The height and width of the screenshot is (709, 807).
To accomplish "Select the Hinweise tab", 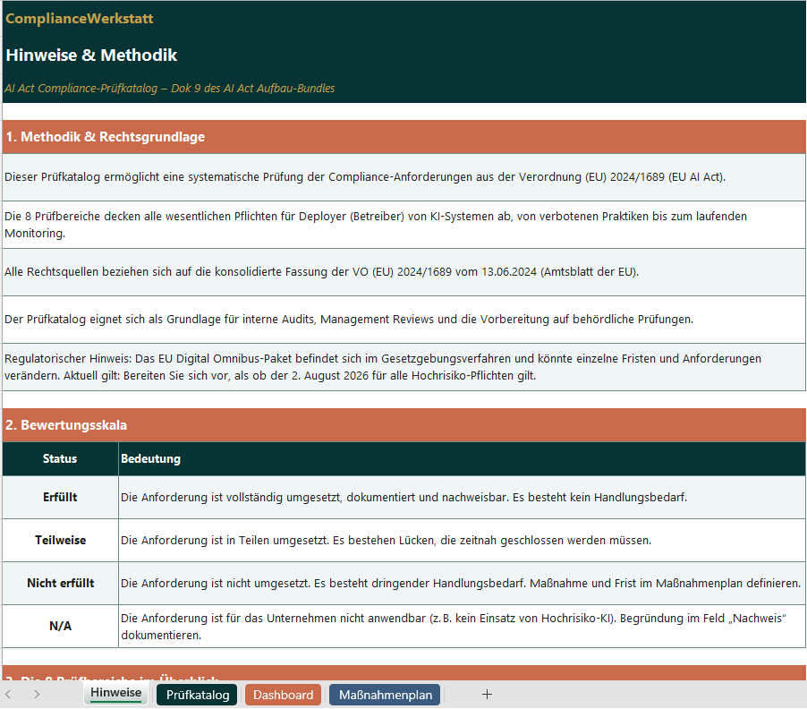I will (115, 692).
